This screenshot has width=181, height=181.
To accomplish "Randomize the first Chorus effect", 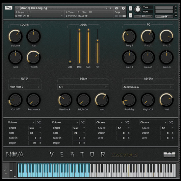I will 127,122.
